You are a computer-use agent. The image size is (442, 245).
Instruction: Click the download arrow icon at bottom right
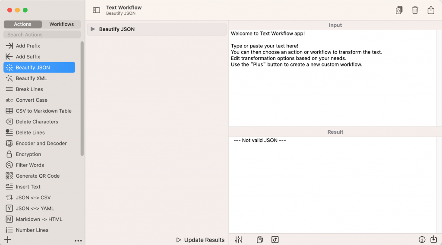tap(433, 239)
